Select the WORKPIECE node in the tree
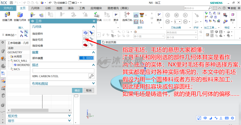Screen dimensions: 241x125 point(22,65)
